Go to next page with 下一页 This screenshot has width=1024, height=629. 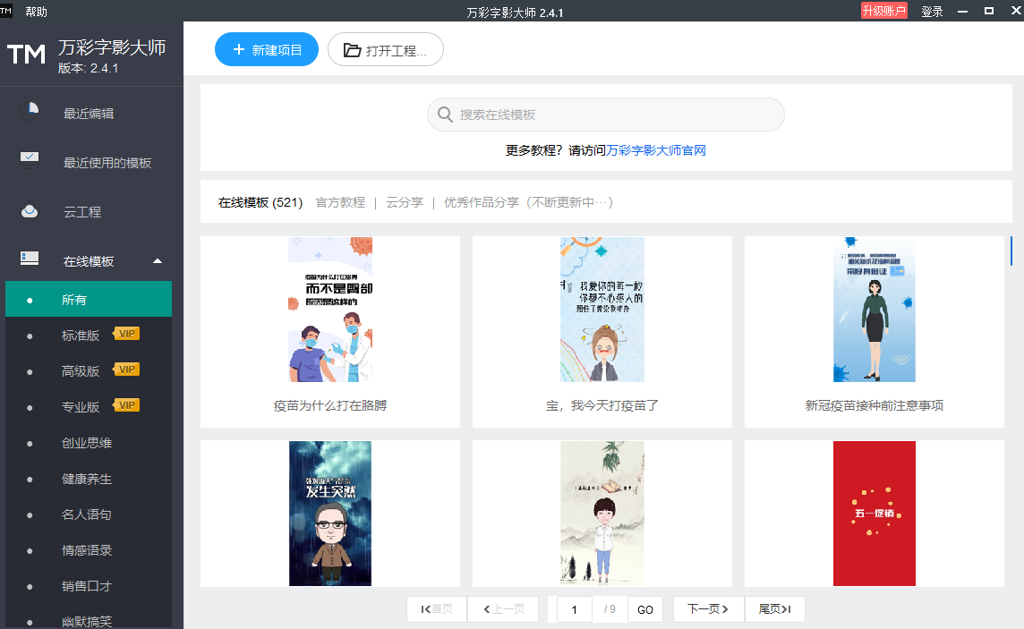click(x=707, y=608)
